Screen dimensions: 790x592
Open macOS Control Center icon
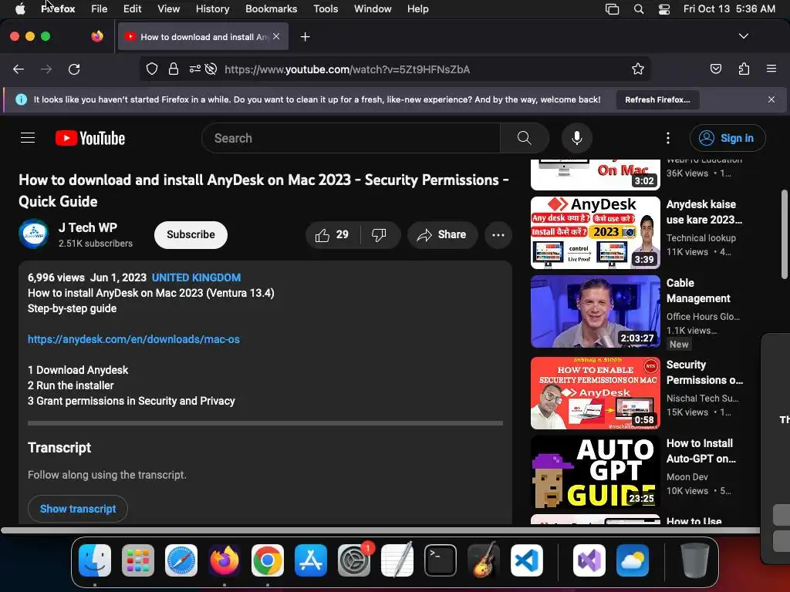[664, 9]
